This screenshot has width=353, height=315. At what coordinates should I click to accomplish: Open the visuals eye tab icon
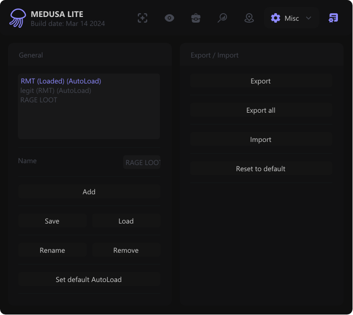(x=169, y=18)
